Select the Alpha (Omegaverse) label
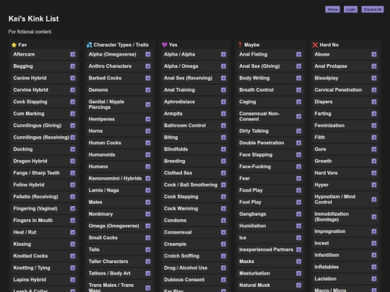Viewport: 390px width, 292px height. (113, 54)
